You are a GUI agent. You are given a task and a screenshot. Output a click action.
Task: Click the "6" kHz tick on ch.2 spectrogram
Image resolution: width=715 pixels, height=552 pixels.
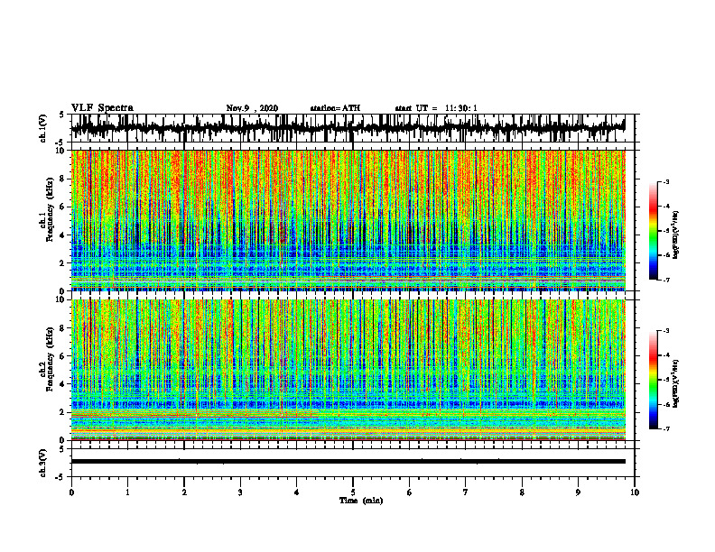click(x=62, y=356)
